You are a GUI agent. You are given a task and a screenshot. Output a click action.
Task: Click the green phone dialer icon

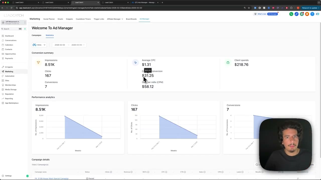(x=291, y=14)
